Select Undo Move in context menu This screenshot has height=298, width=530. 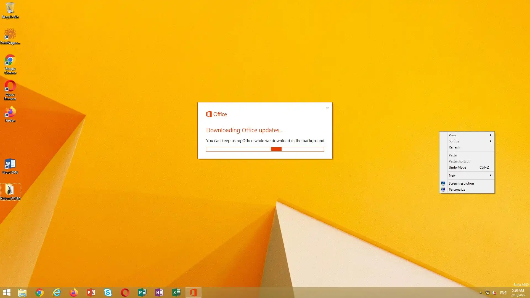coord(458,167)
